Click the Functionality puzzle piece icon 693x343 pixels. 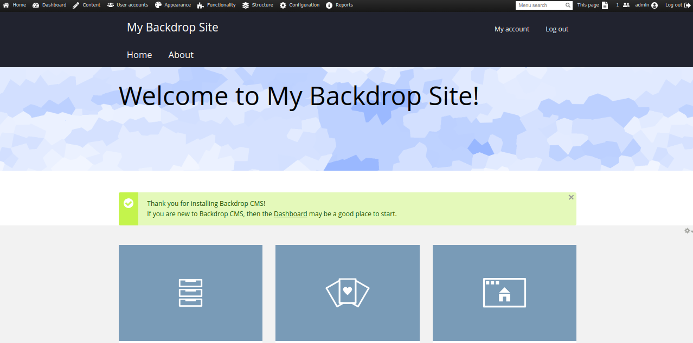[201, 5]
